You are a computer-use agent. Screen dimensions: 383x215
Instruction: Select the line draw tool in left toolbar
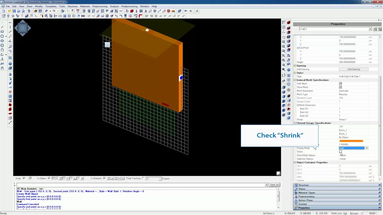2,27
